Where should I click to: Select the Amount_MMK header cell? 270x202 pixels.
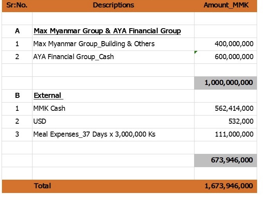pos(225,6)
